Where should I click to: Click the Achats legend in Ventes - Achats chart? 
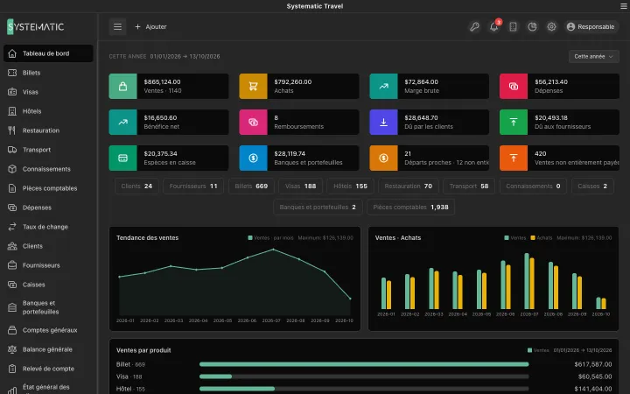point(542,238)
